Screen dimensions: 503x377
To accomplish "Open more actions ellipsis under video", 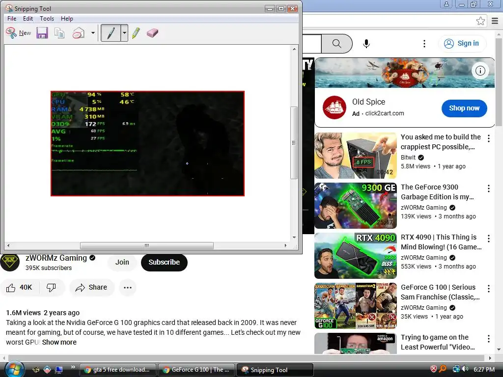I will pyautogui.click(x=128, y=288).
